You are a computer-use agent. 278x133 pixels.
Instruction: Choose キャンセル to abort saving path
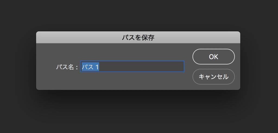[x=213, y=77]
